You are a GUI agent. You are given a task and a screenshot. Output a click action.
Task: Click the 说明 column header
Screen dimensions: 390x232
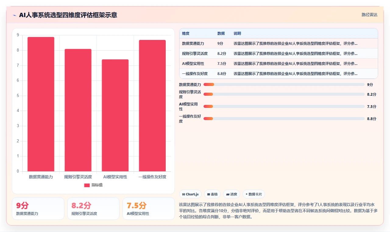[x=237, y=33]
